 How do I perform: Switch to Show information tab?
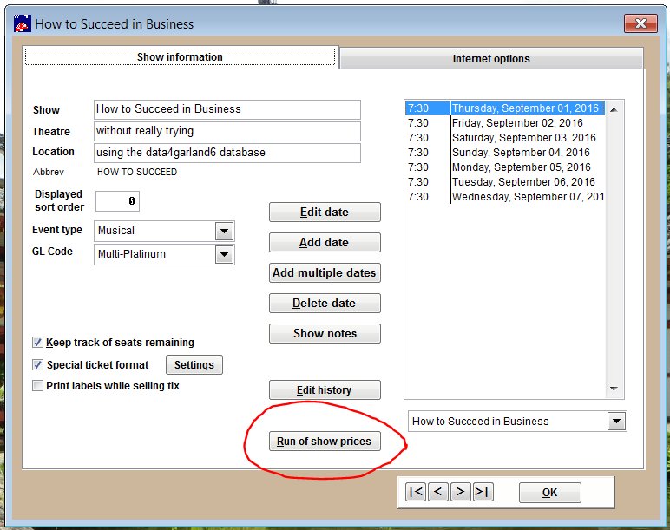180,56
